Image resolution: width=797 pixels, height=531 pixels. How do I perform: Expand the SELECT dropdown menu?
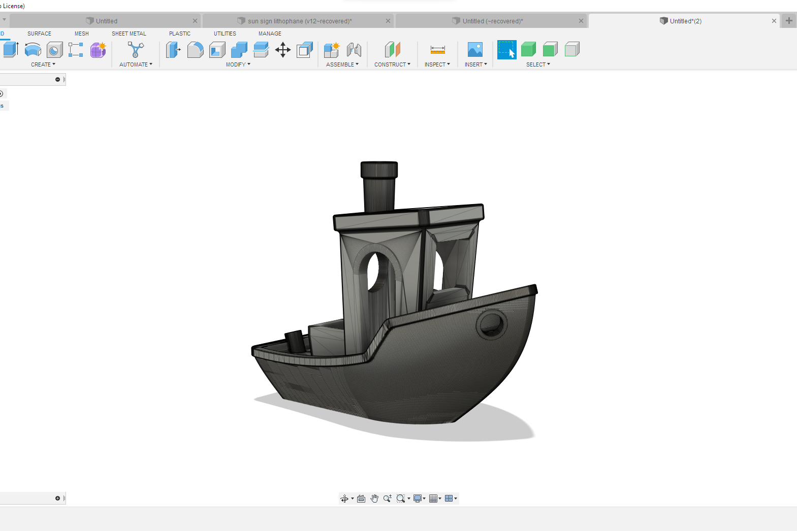click(x=538, y=64)
